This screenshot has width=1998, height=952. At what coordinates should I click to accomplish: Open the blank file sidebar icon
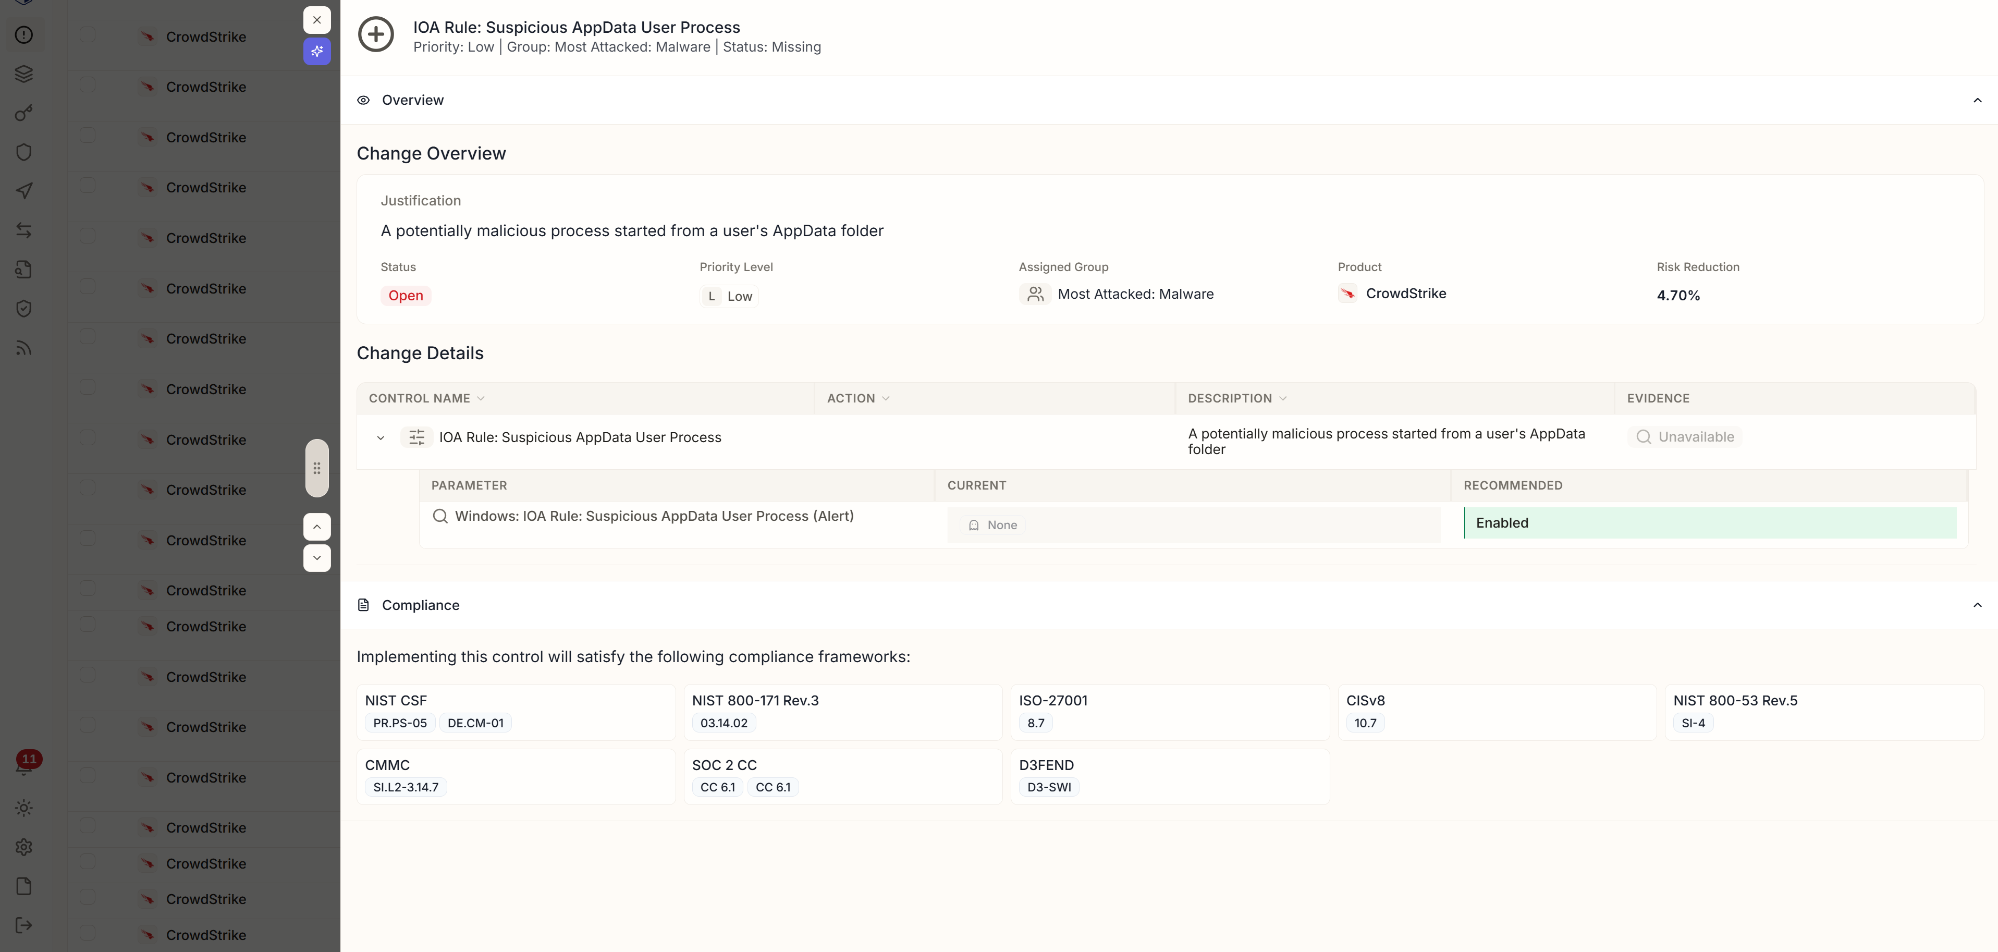point(24,886)
